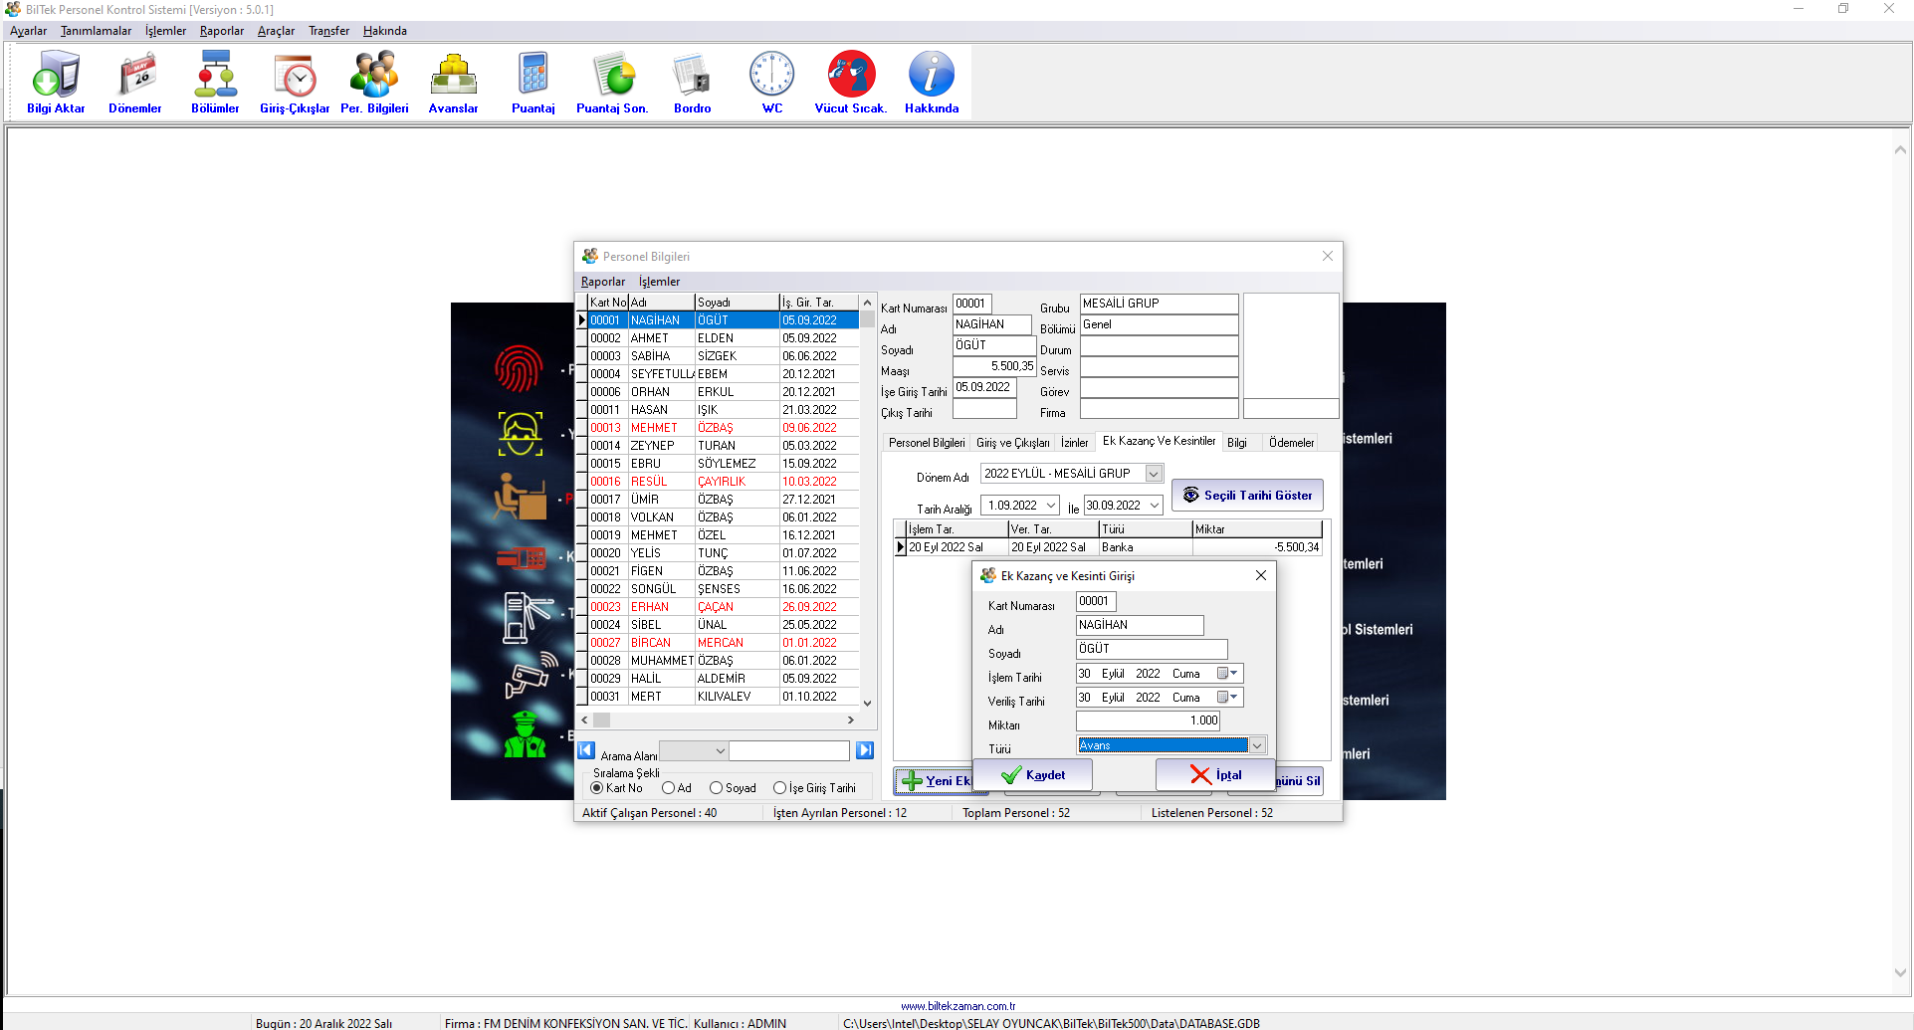Expand the Dönem Adı dropdown
Screen dimensions: 1914x1030
tap(1154, 474)
